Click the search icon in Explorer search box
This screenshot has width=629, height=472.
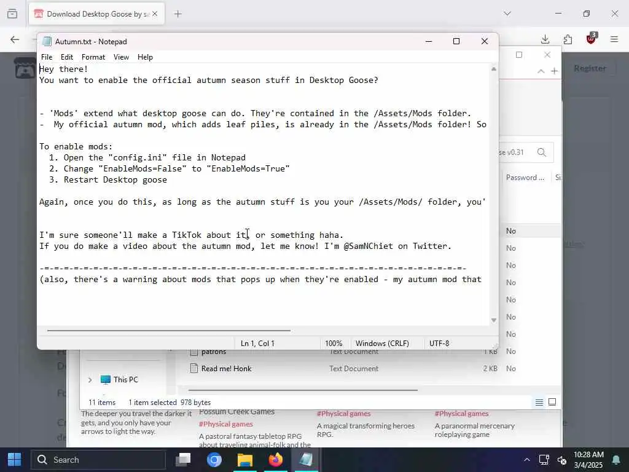542,152
